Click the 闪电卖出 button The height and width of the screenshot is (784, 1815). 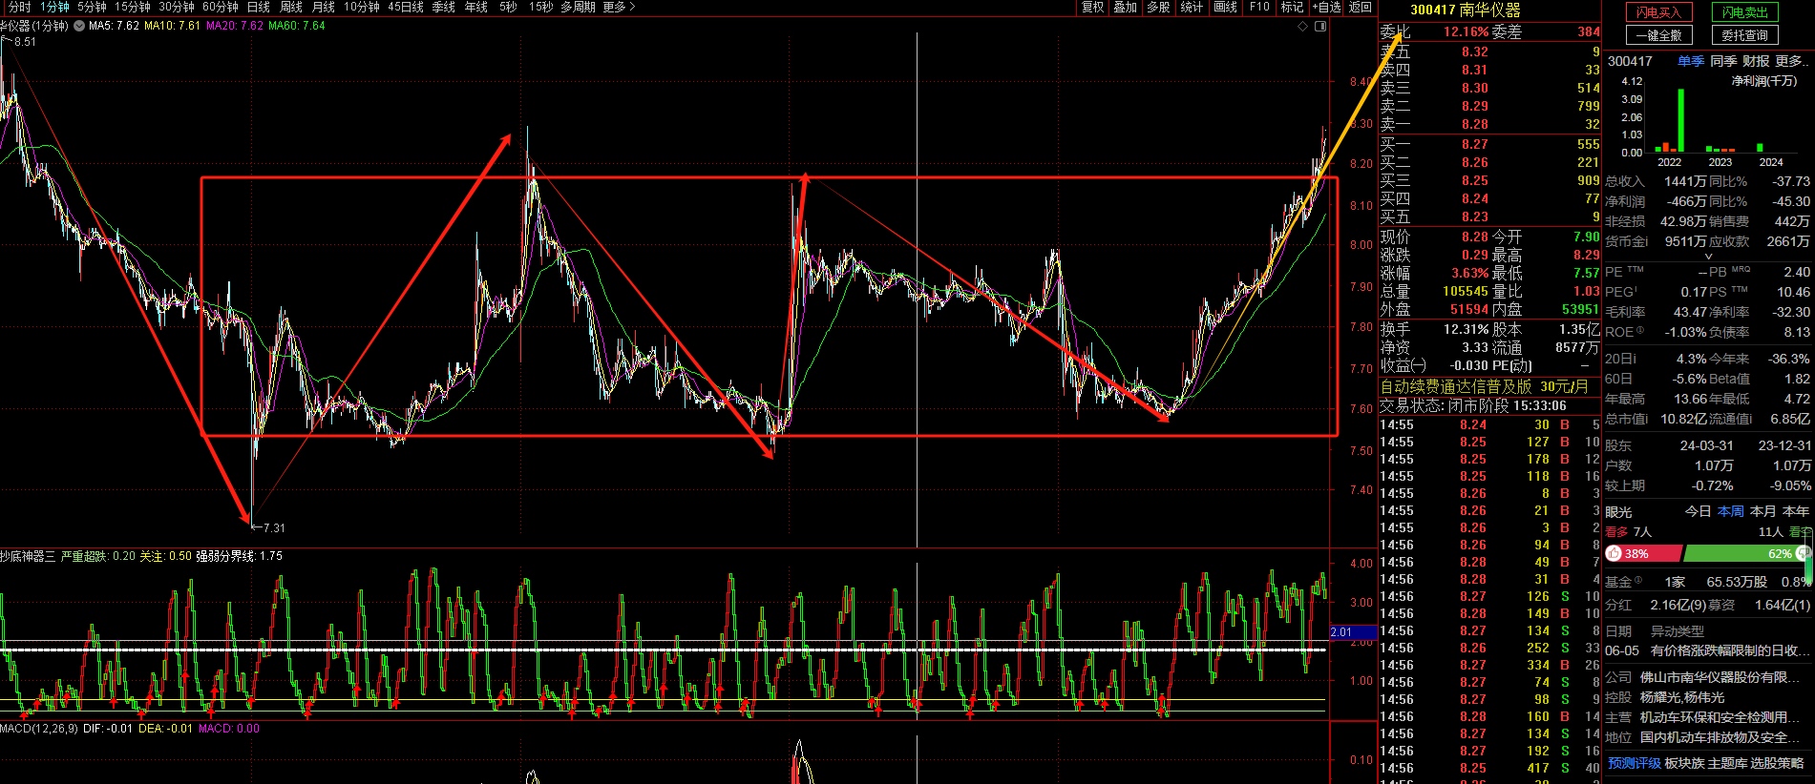[1744, 12]
